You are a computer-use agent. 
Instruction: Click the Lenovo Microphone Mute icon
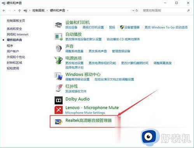(59, 110)
